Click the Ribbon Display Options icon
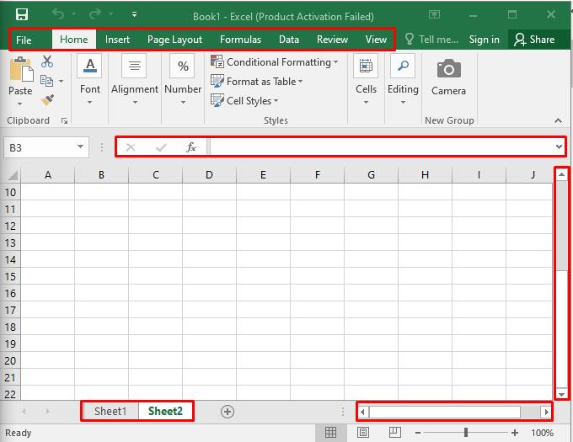This screenshot has width=573, height=442. tap(434, 14)
